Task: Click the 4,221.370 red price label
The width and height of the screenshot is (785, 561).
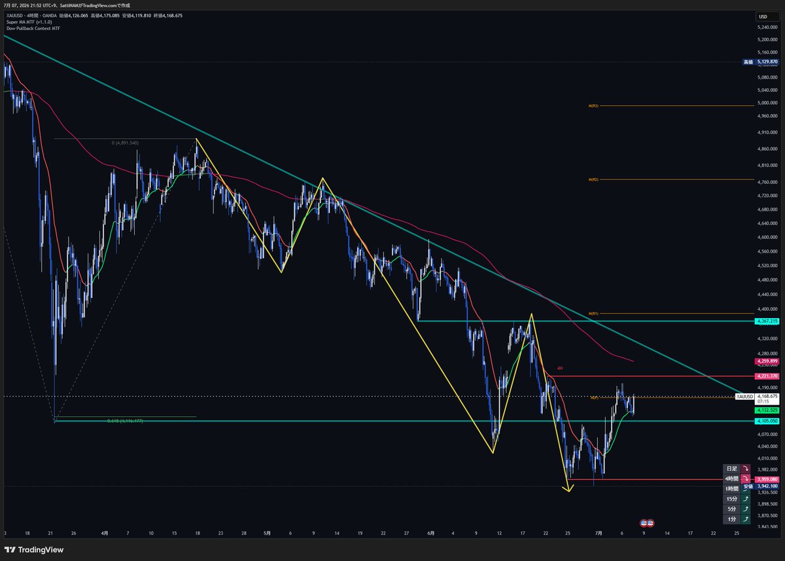Action: (767, 376)
